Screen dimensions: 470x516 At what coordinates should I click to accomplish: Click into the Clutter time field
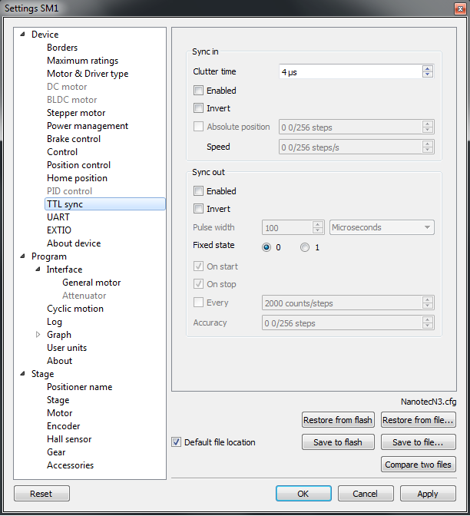coord(349,71)
